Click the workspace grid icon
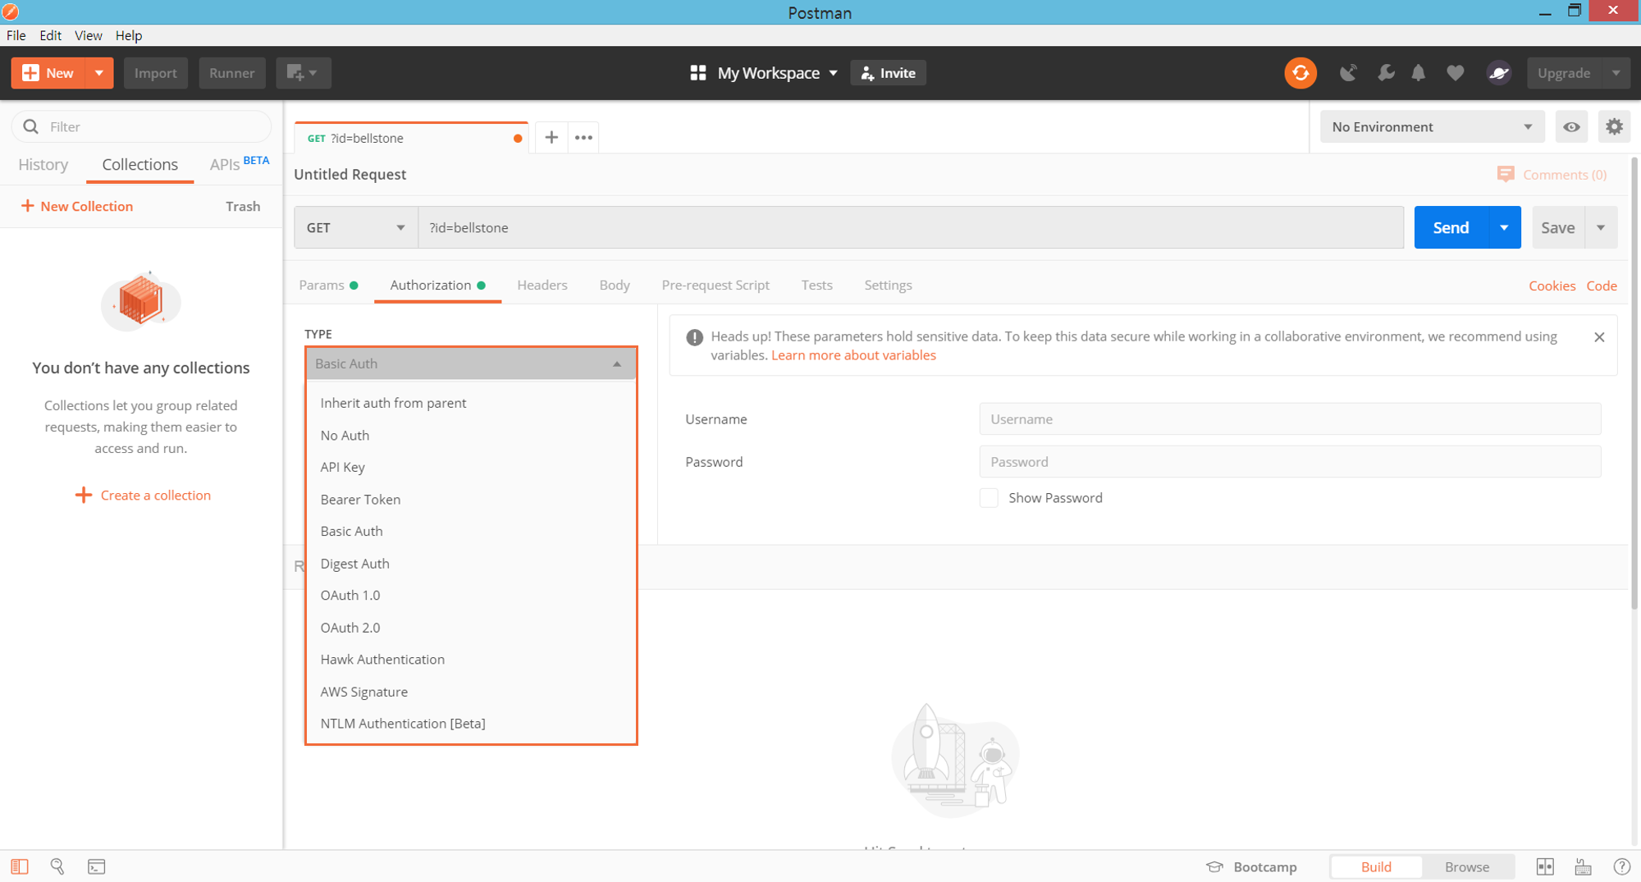This screenshot has height=882, width=1641. [698, 73]
